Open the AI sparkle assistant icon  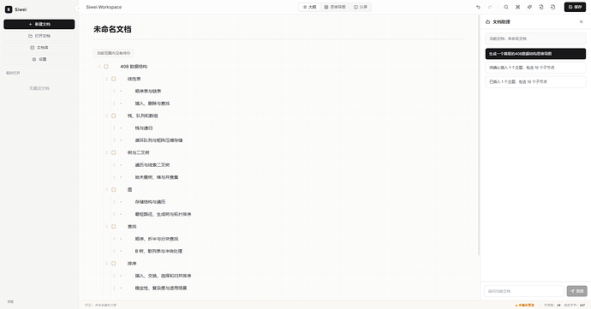529,7
